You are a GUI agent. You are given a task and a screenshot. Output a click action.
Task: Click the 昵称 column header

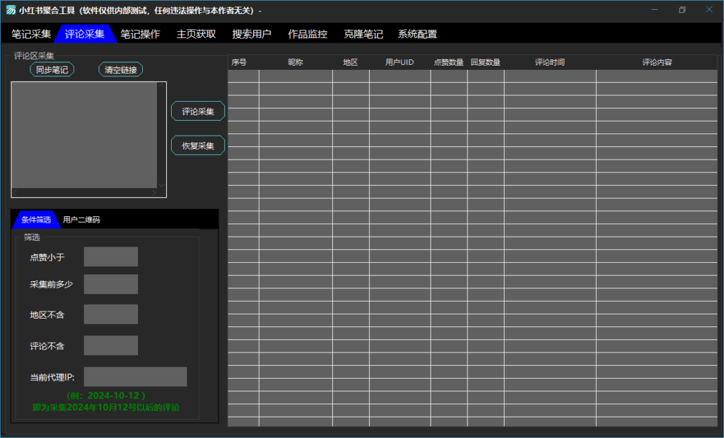click(296, 62)
